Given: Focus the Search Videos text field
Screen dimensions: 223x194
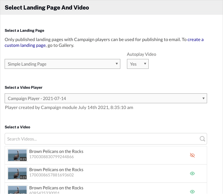Looking at the screenshot, I should point(101,139).
